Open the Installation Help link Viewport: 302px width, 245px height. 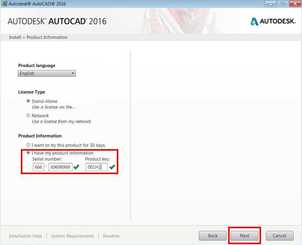point(25,236)
